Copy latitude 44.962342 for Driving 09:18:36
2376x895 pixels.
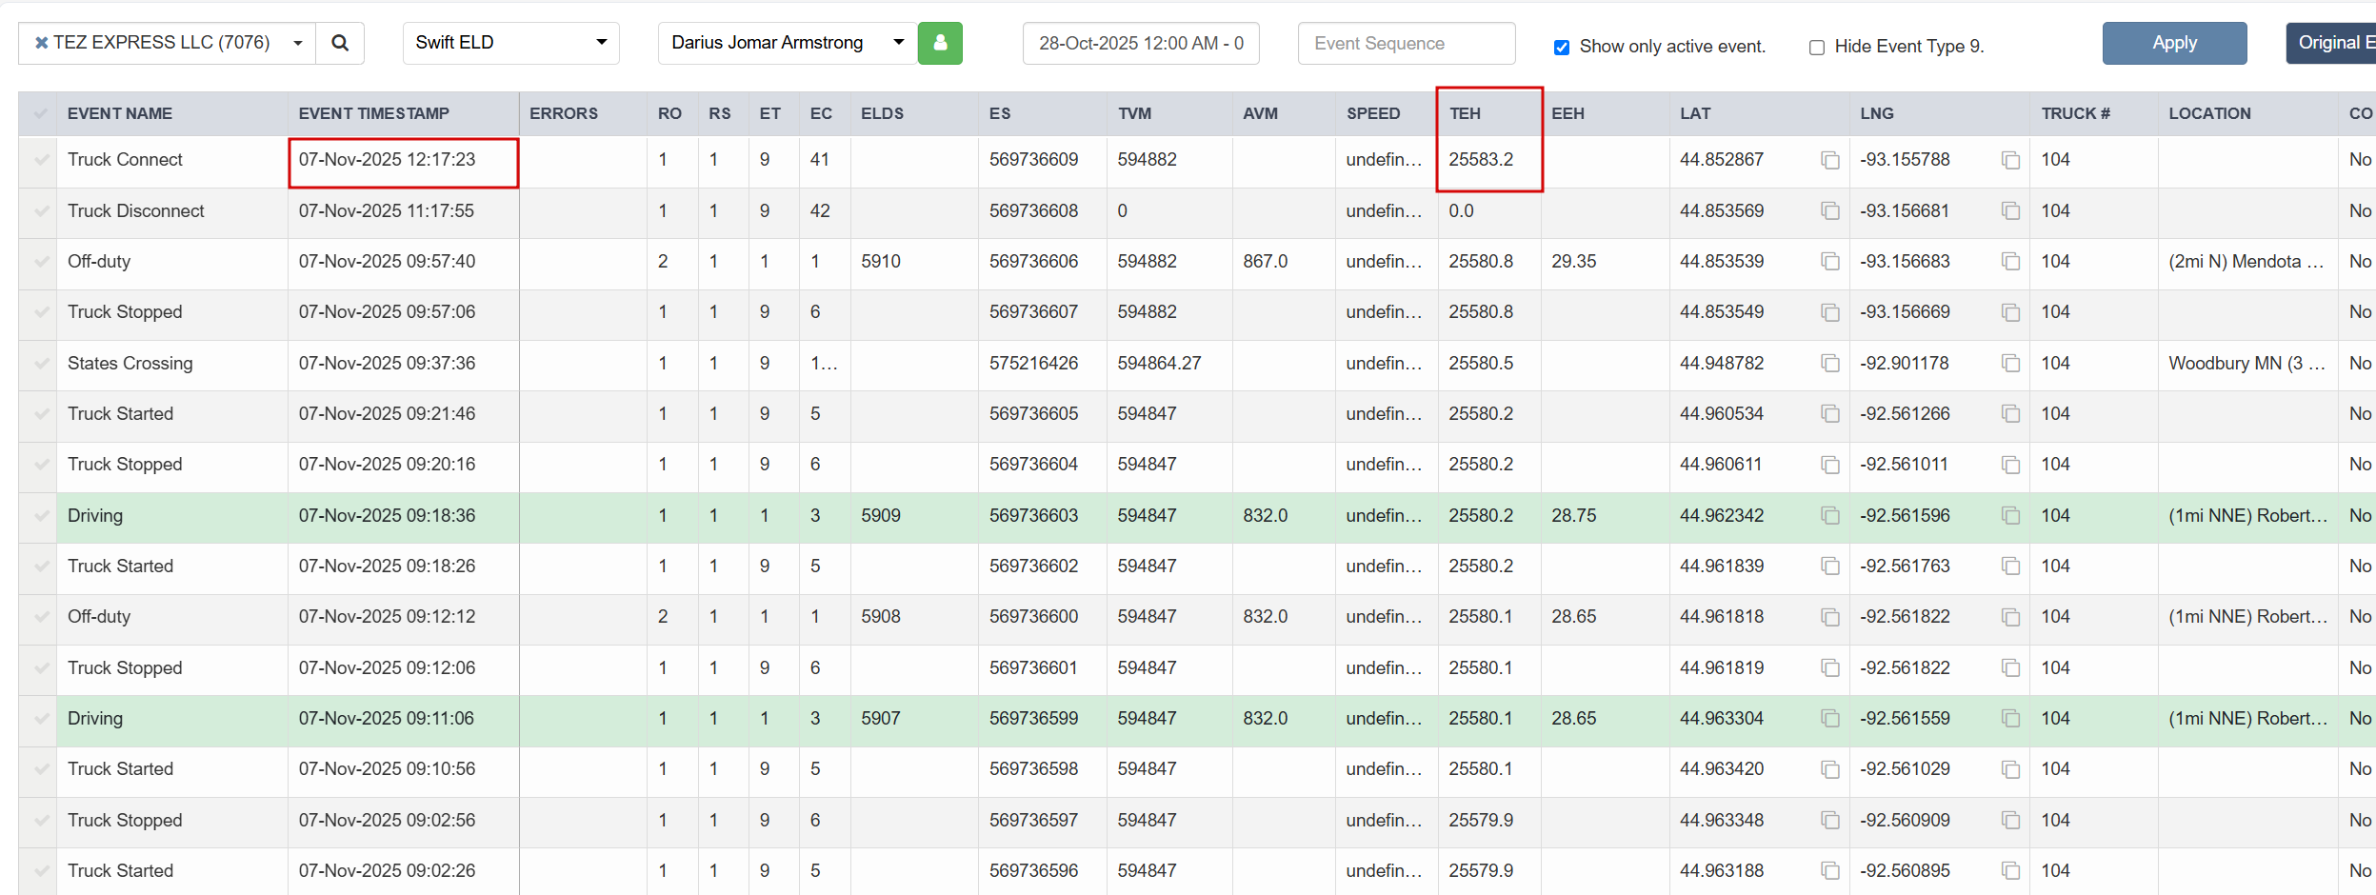point(1829,515)
